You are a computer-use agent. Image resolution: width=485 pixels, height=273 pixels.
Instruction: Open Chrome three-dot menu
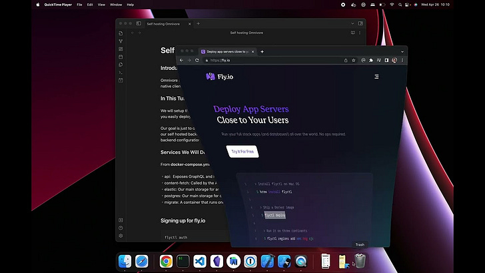point(402,61)
